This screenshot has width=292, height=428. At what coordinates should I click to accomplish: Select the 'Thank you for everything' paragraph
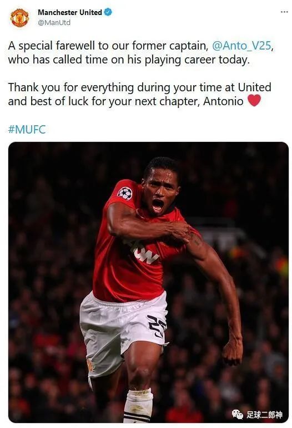[x=139, y=94]
